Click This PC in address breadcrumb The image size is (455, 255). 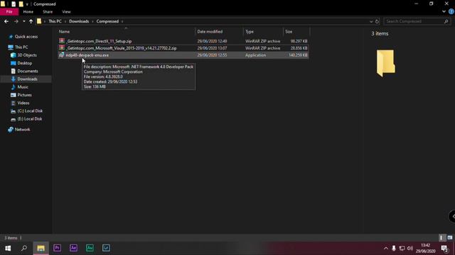[x=55, y=21]
